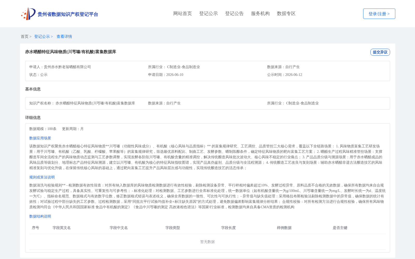
Task: Return to 首页 via breadcrumb
Action: pyautogui.click(x=25, y=37)
